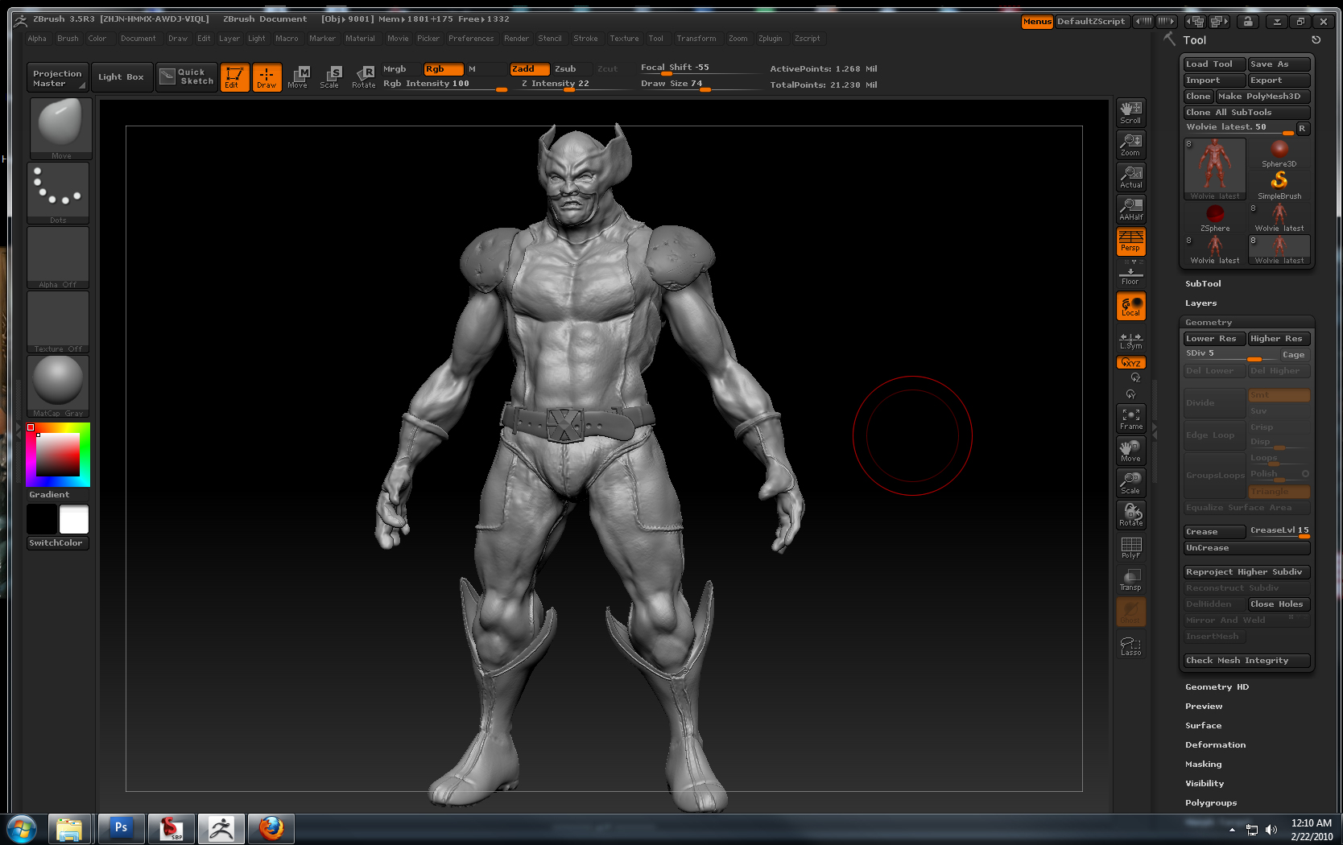Toggle Draw mode
This screenshot has height=845, width=1343.
coord(267,77)
